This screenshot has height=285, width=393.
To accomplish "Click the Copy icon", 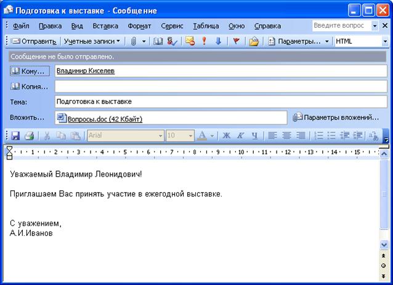I will 61,136.
